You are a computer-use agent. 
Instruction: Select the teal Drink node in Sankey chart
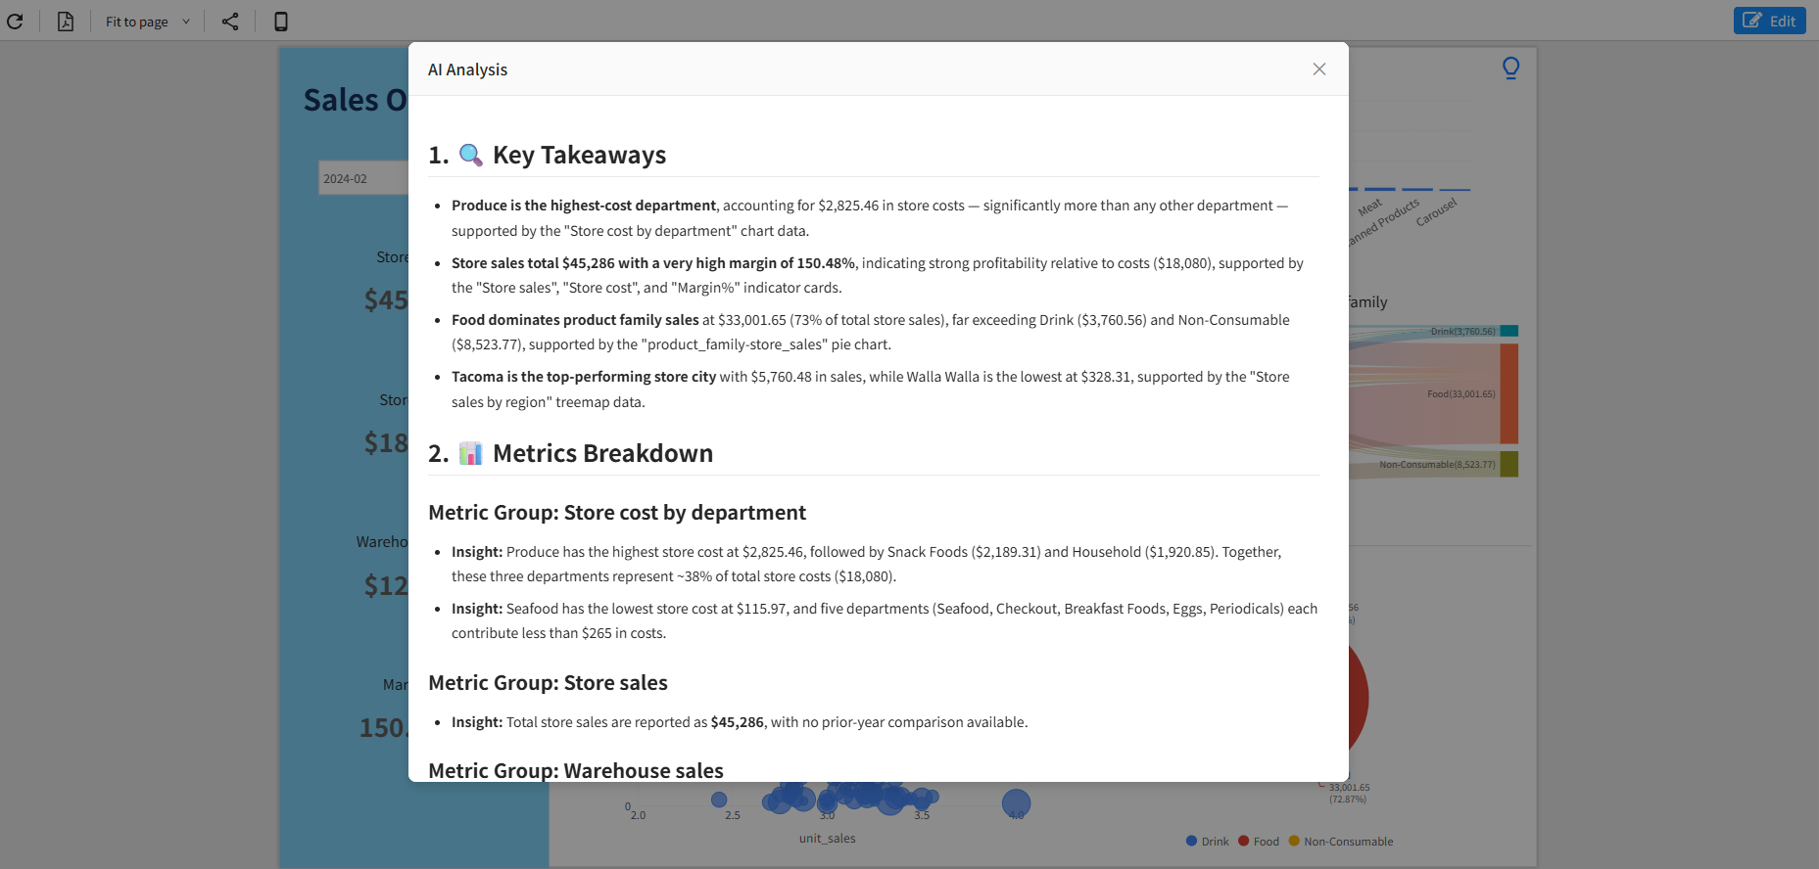click(x=1508, y=331)
